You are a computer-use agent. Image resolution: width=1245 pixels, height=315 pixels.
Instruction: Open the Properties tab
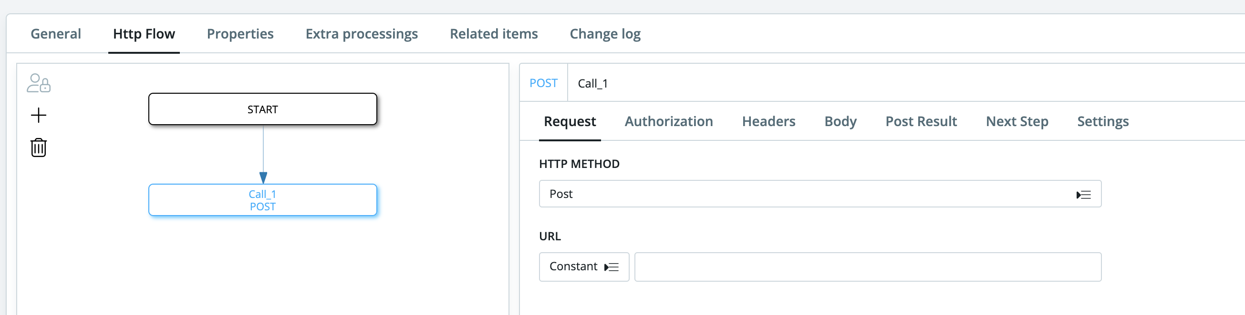pos(240,34)
